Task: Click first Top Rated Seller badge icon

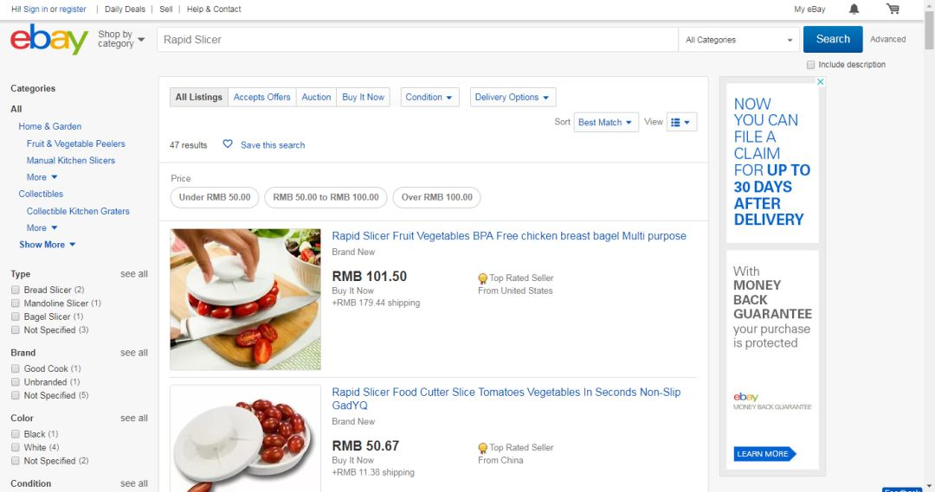Action: (x=482, y=278)
